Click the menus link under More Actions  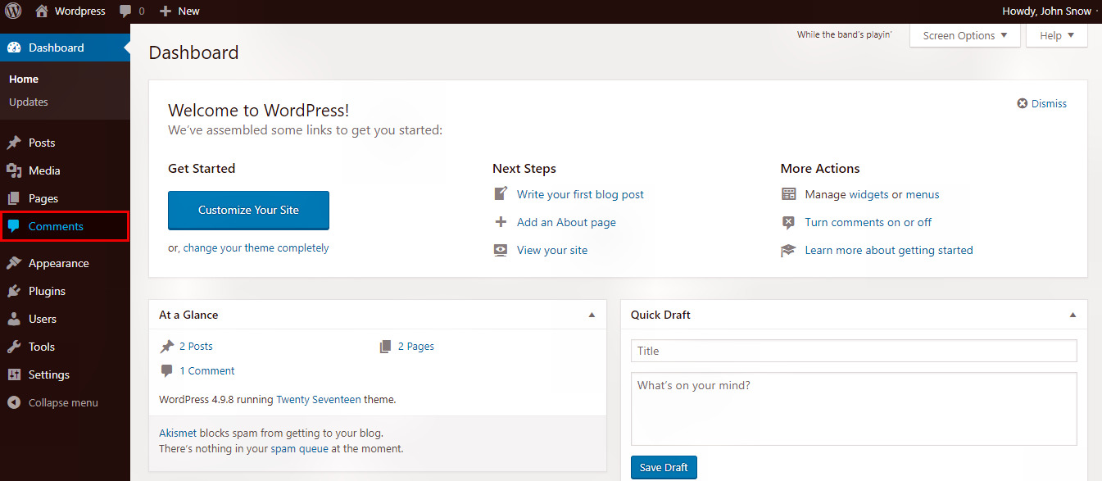pos(923,194)
